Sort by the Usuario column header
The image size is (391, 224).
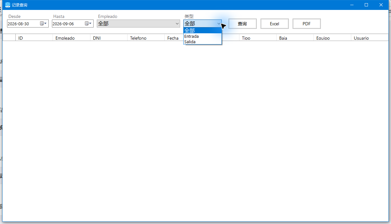[370, 37]
